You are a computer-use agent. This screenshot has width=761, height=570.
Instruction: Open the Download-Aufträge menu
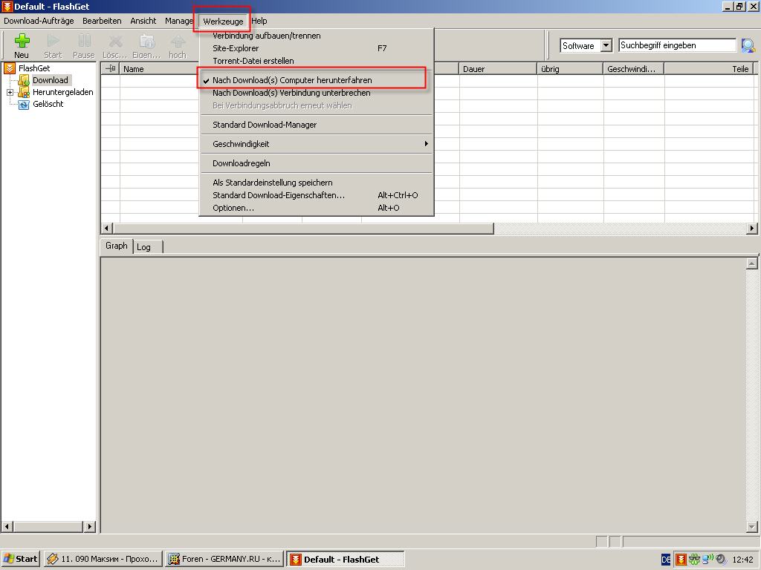click(39, 21)
